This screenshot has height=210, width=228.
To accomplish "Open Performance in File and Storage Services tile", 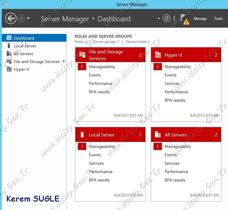I will [x=101, y=83].
